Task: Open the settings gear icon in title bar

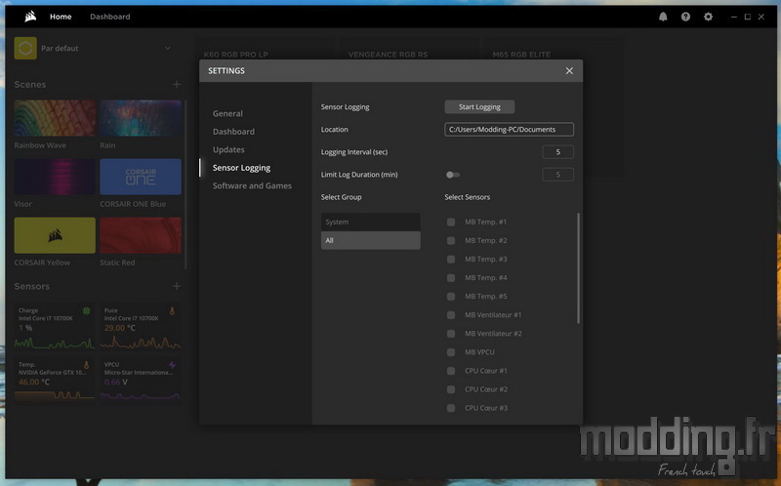Action: pos(708,17)
